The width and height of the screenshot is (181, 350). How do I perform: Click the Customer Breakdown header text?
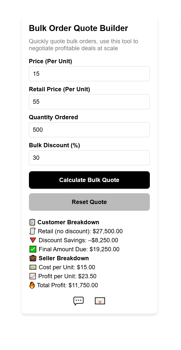click(x=68, y=222)
